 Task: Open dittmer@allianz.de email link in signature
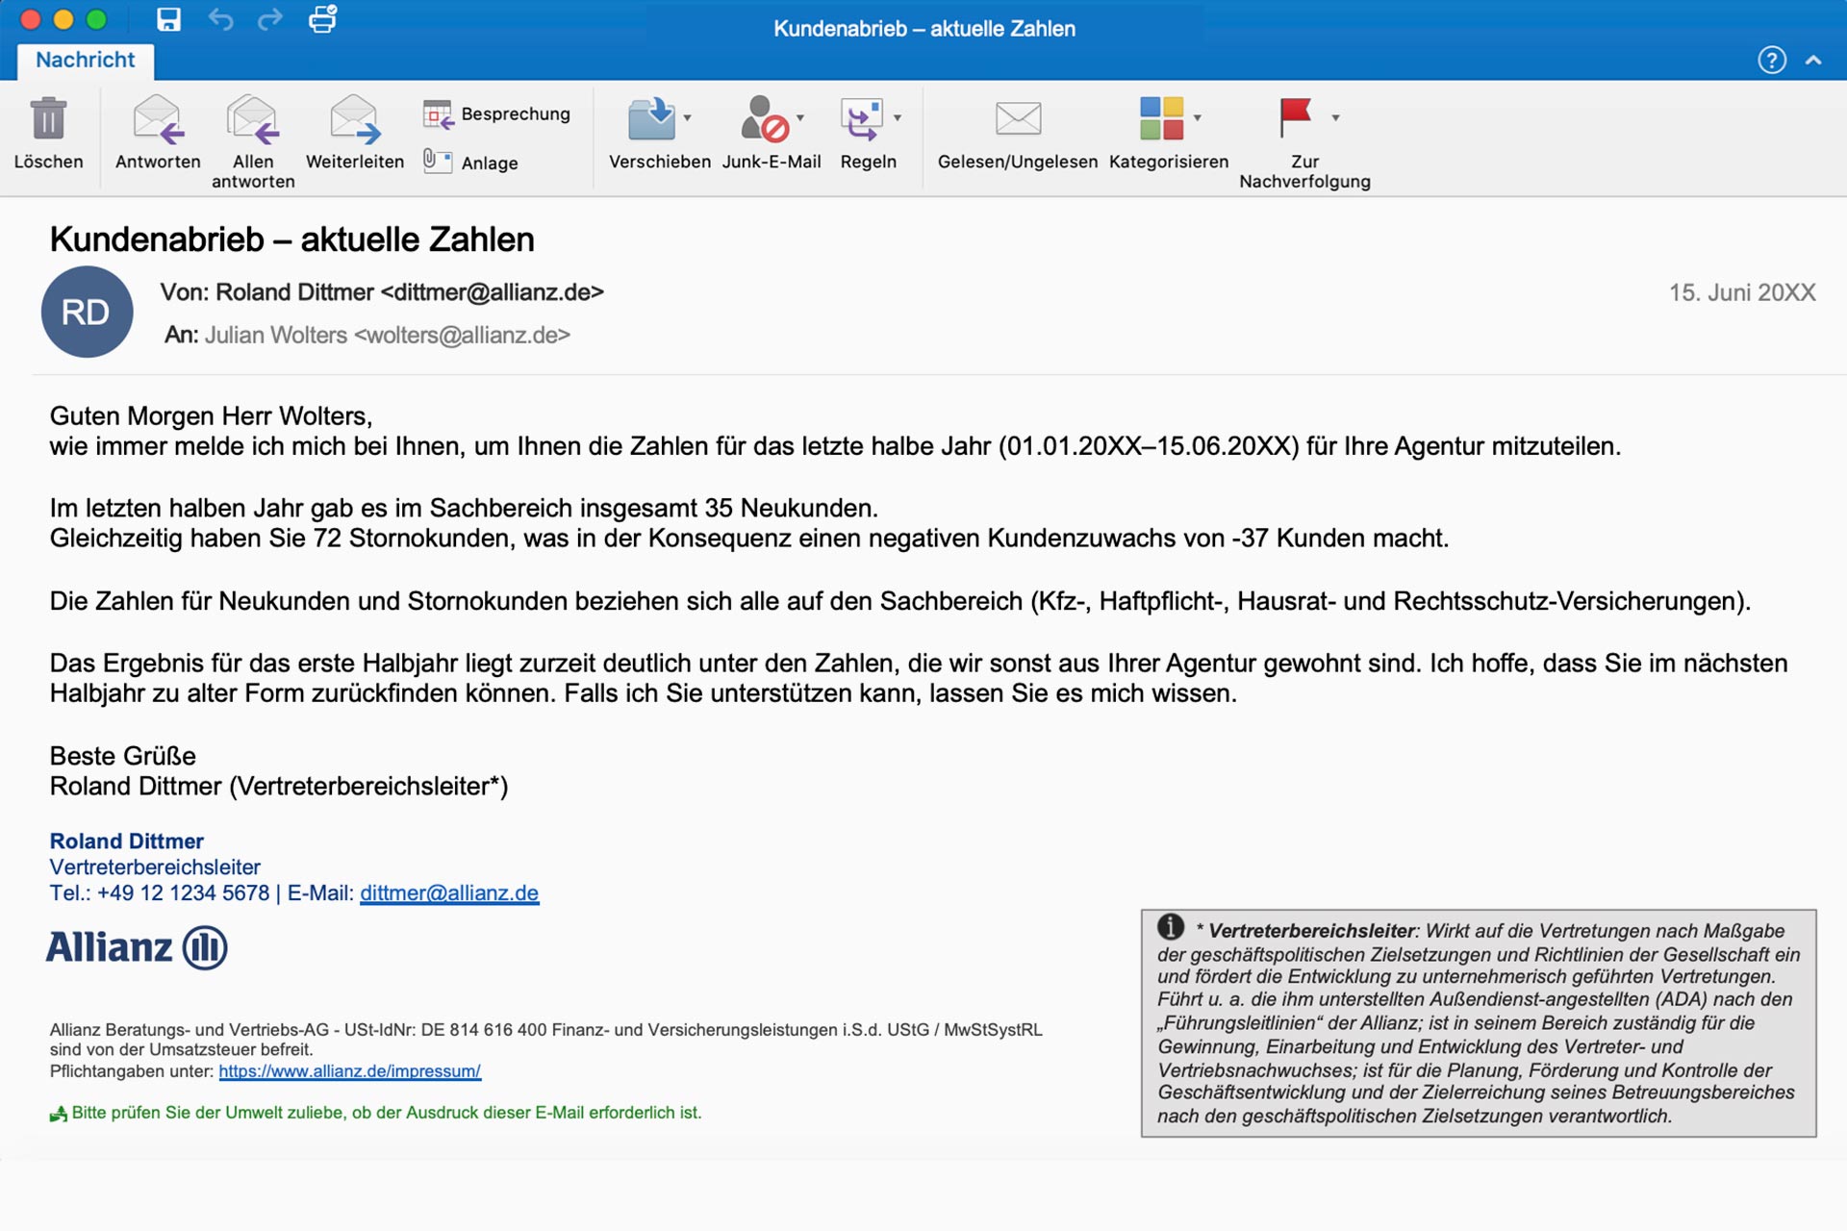coord(449,893)
